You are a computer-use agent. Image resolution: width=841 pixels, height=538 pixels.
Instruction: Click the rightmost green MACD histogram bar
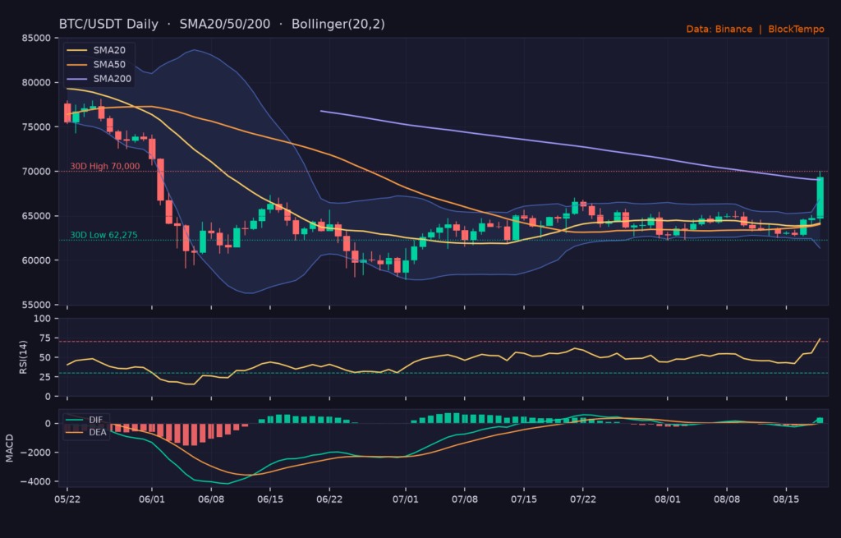coord(820,421)
